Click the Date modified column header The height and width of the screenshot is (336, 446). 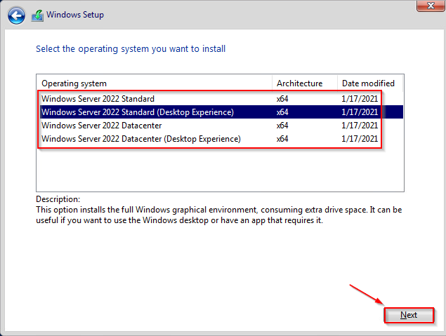click(370, 83)
